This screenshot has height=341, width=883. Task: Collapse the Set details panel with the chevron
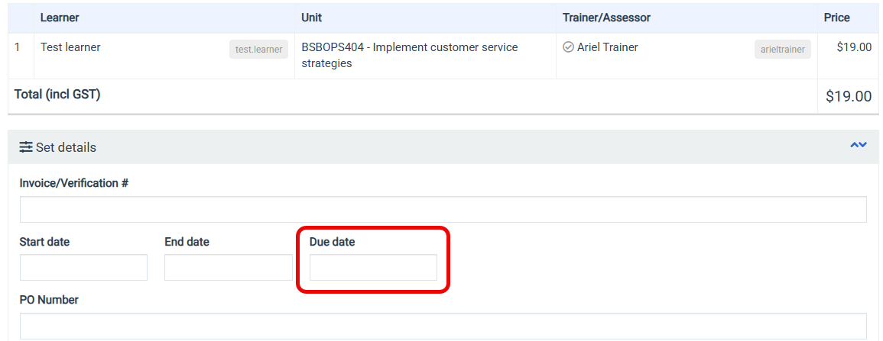coord(859,146)
